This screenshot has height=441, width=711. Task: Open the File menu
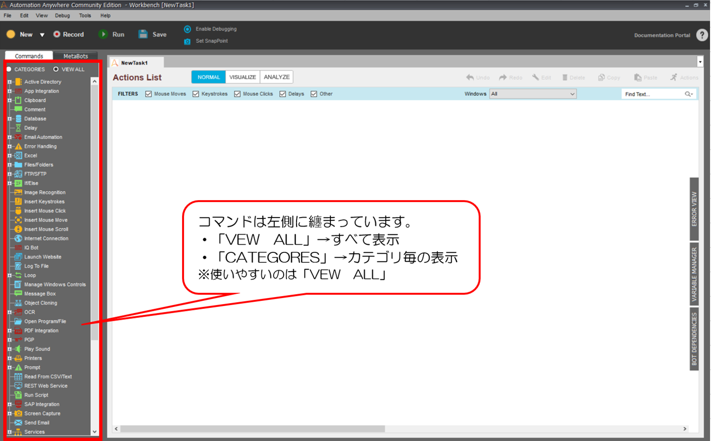(x=8, y=16)
